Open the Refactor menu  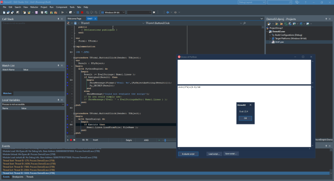(x=34, y=7)
